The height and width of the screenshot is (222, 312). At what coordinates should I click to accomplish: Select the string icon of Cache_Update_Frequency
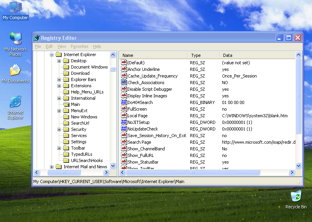click(x=124, y=76)
